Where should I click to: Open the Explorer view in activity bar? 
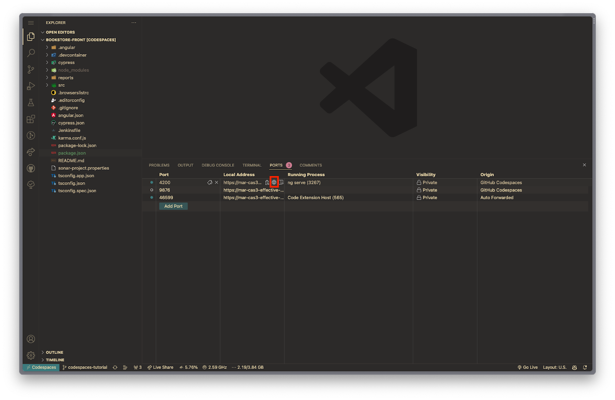pos(31,36)
